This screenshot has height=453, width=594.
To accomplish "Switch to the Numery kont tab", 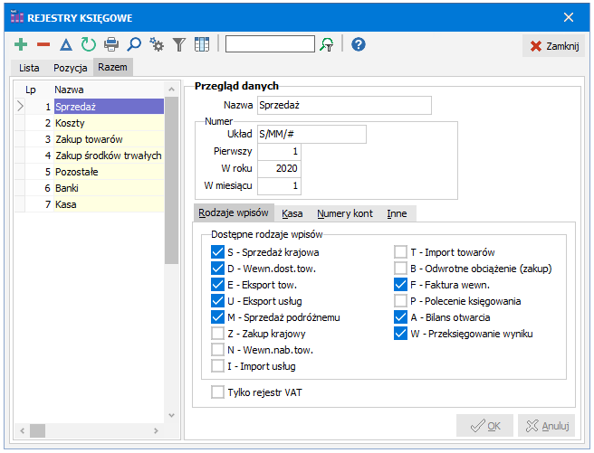I will pos(345,213).
